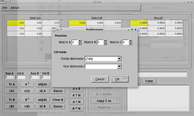Click the Fields delimeter {Tab} text box
Image resolution: width=194 pixels, height=116 pixels.
[x=101, y=59]
